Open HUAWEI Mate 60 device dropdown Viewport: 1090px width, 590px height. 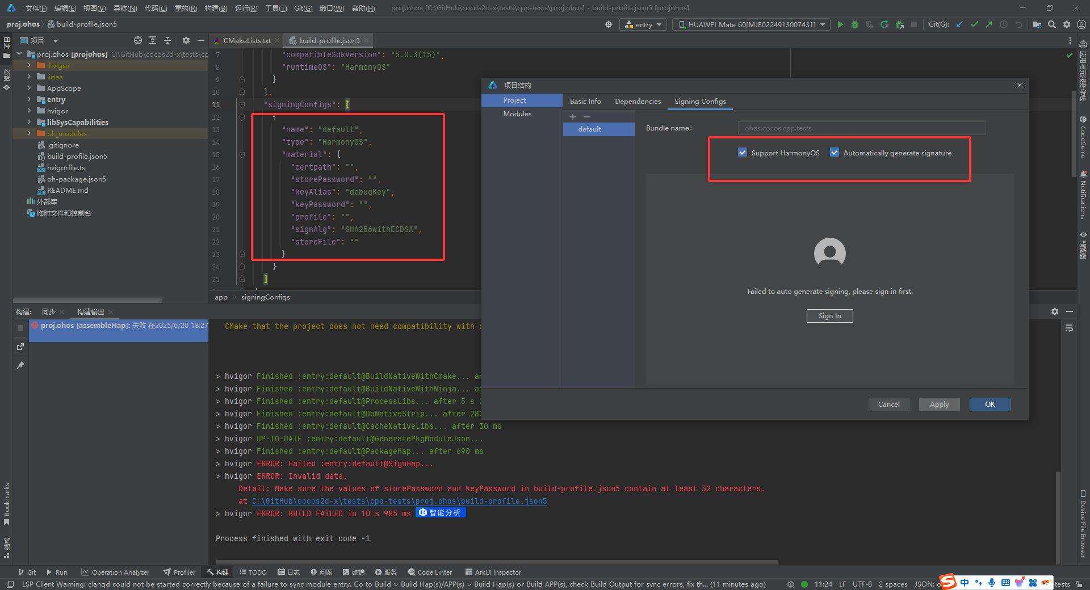751,24
